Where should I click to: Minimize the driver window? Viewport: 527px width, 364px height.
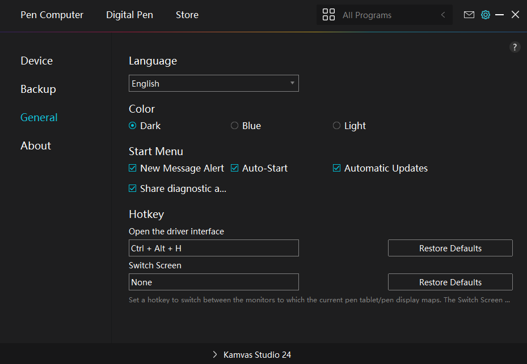(x=499, y=15)
